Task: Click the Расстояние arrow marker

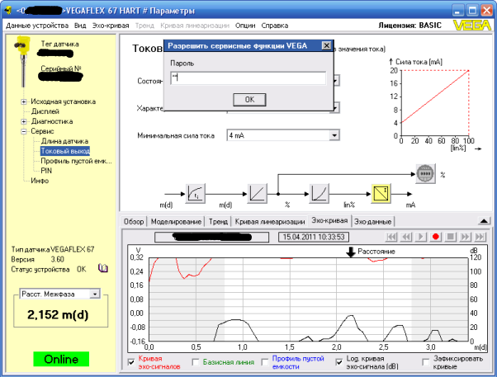Action: tap(351, 252)
